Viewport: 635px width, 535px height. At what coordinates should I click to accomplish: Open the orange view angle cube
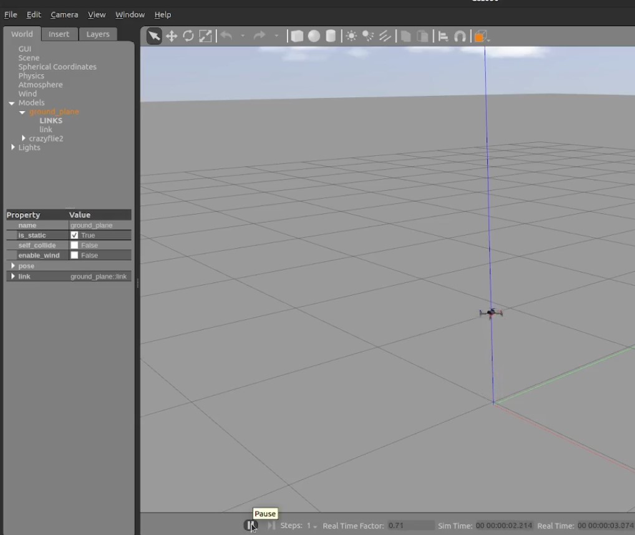click(x=481, y=36)
